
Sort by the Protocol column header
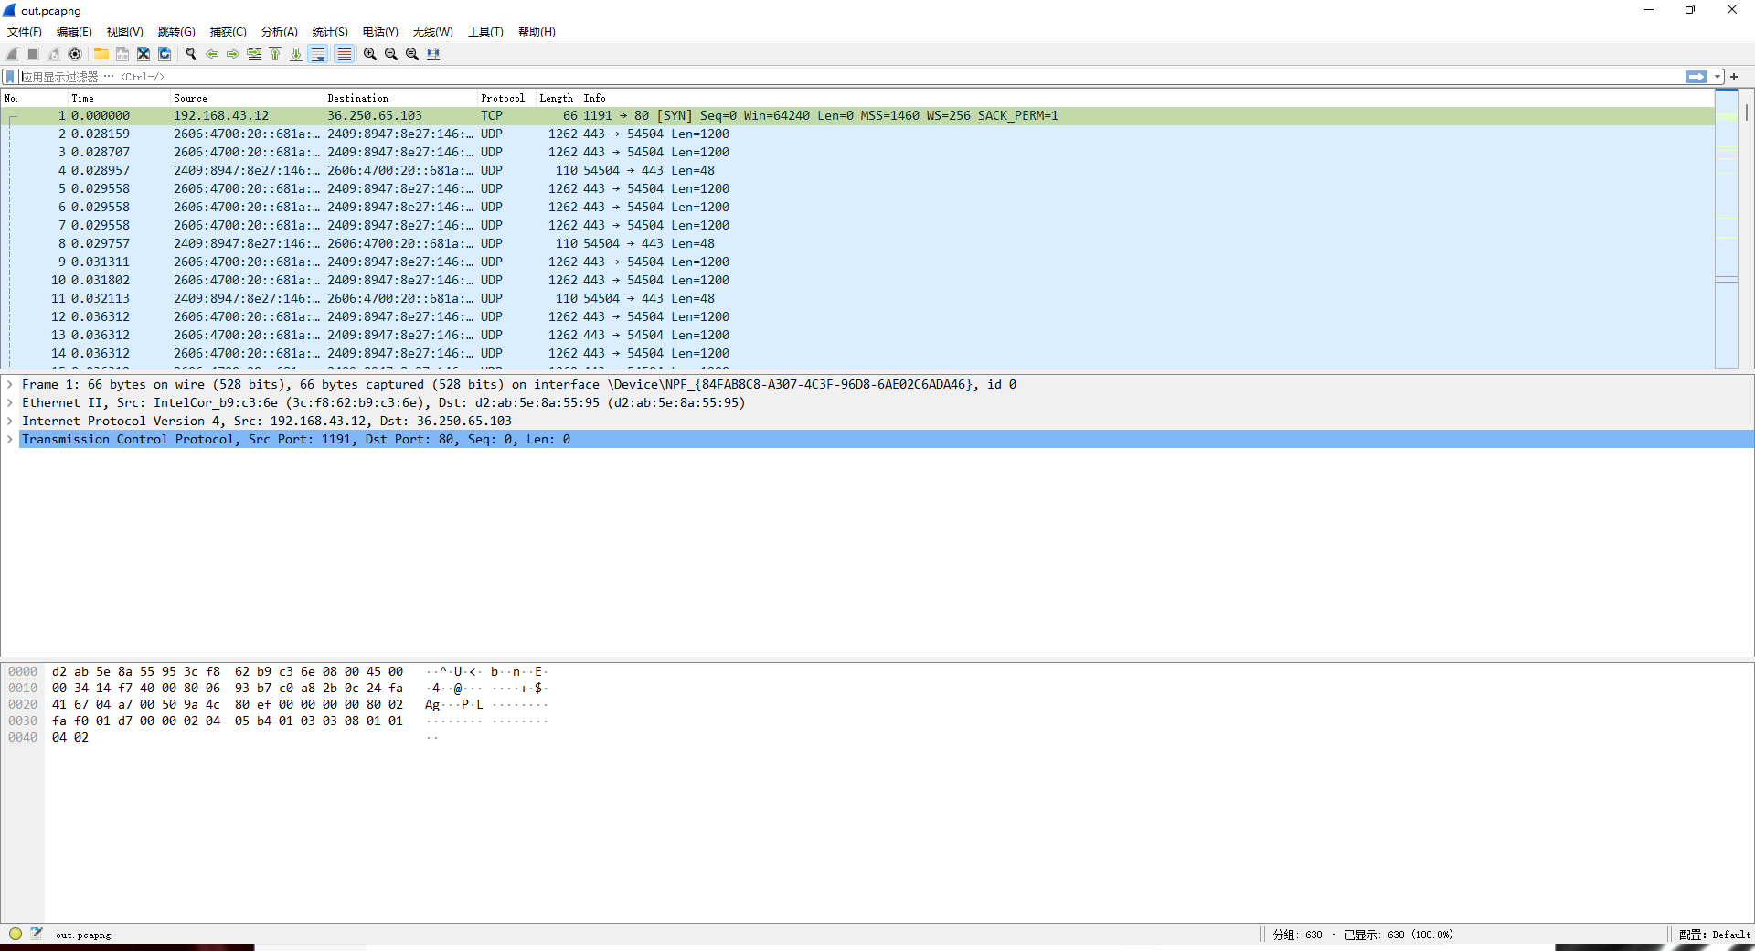(x=505, y=98)
